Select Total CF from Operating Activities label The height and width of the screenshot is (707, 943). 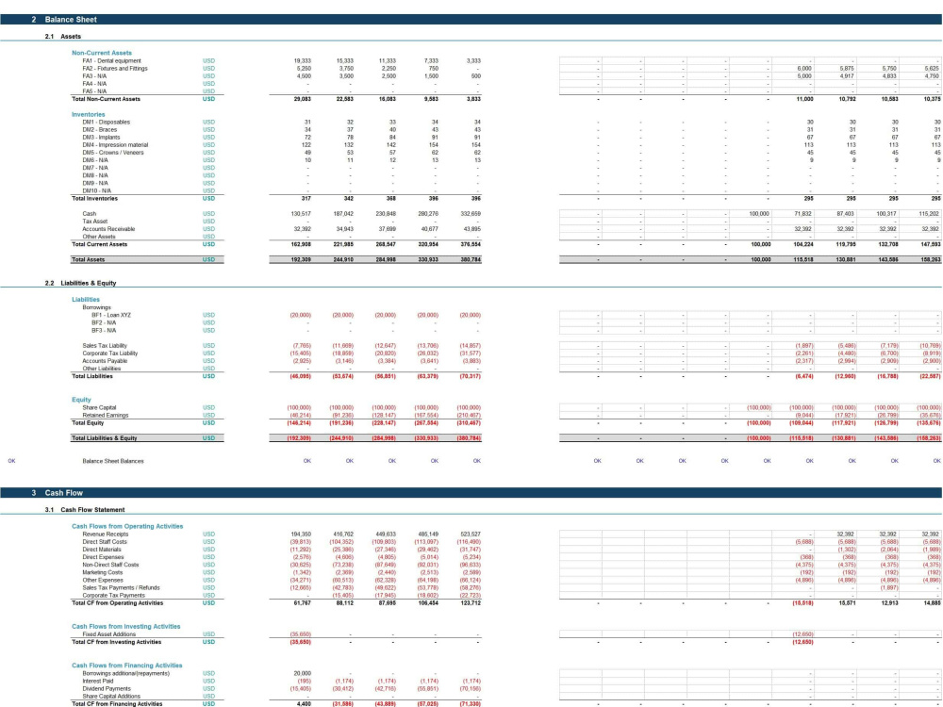click(x=117, y=603)
